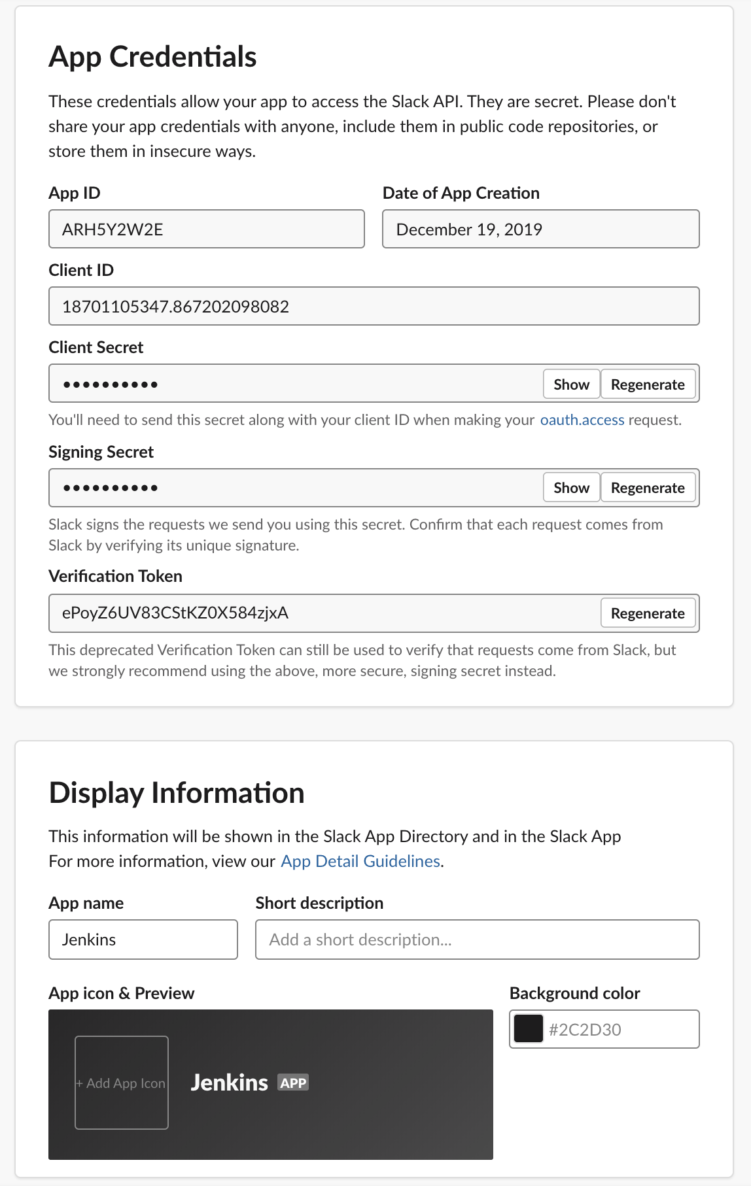
Task: Click the App name label
Action: [x=86, y=903]
